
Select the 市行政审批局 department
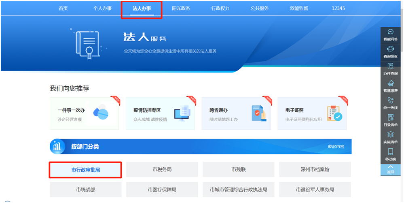[x=86, y=170]
